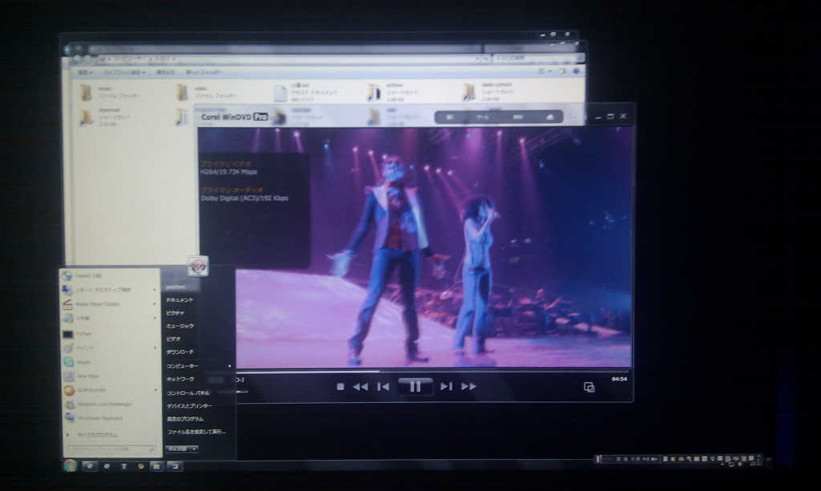
Task: Click ファイル名を指定して実行 in Start menu
Action: click(196, 432)
